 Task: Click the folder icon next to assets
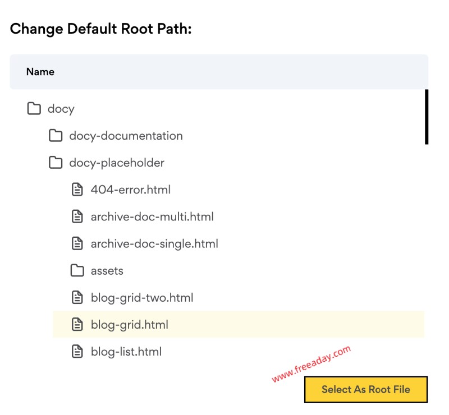(76, 270)
